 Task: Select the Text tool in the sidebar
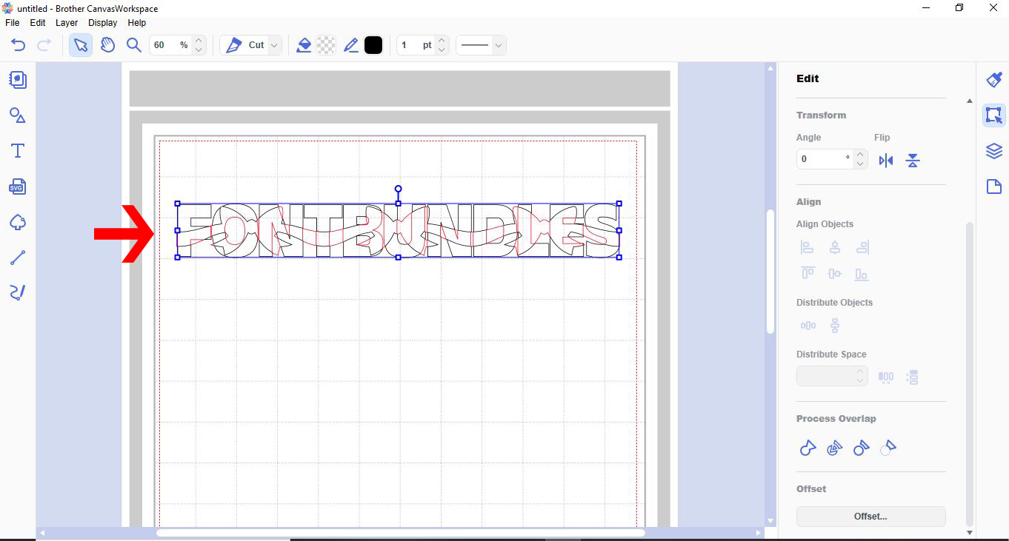(17, 150)
